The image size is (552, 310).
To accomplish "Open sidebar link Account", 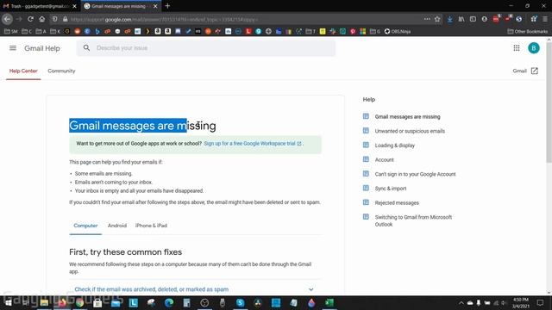I will (384, 160).
